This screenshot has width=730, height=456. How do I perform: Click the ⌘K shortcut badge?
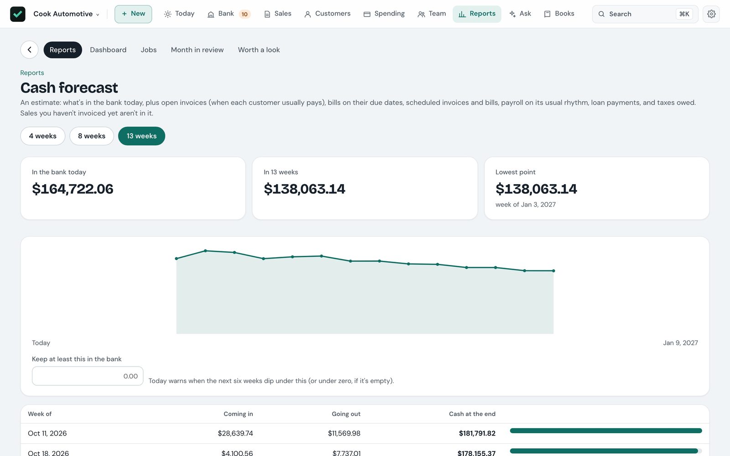[x=684, y=14]
